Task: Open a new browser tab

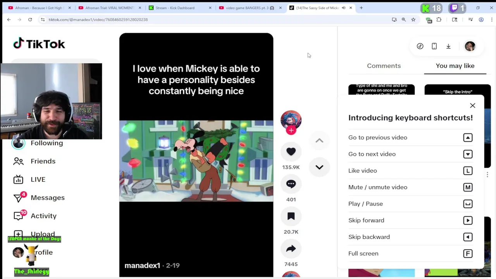Action: point(361,8)
